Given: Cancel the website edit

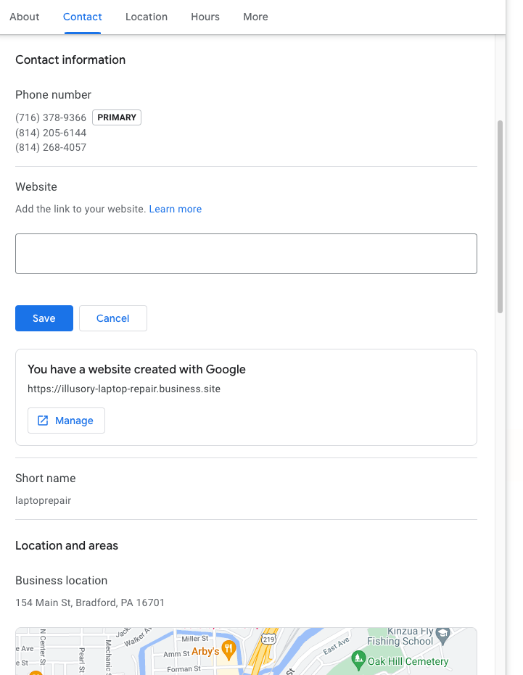Looking at the screenshot, I should tap(113, 318).
